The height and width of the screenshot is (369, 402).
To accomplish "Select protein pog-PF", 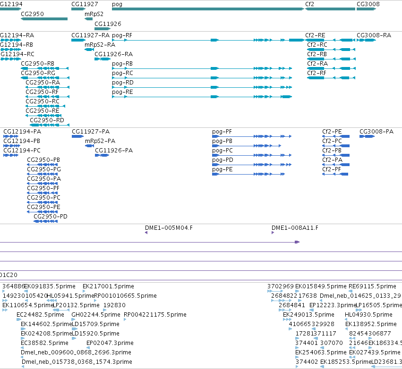I will point(252,136).
